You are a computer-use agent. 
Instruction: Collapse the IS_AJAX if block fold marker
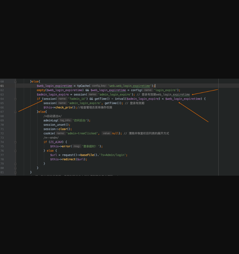(x=15, y=142)
